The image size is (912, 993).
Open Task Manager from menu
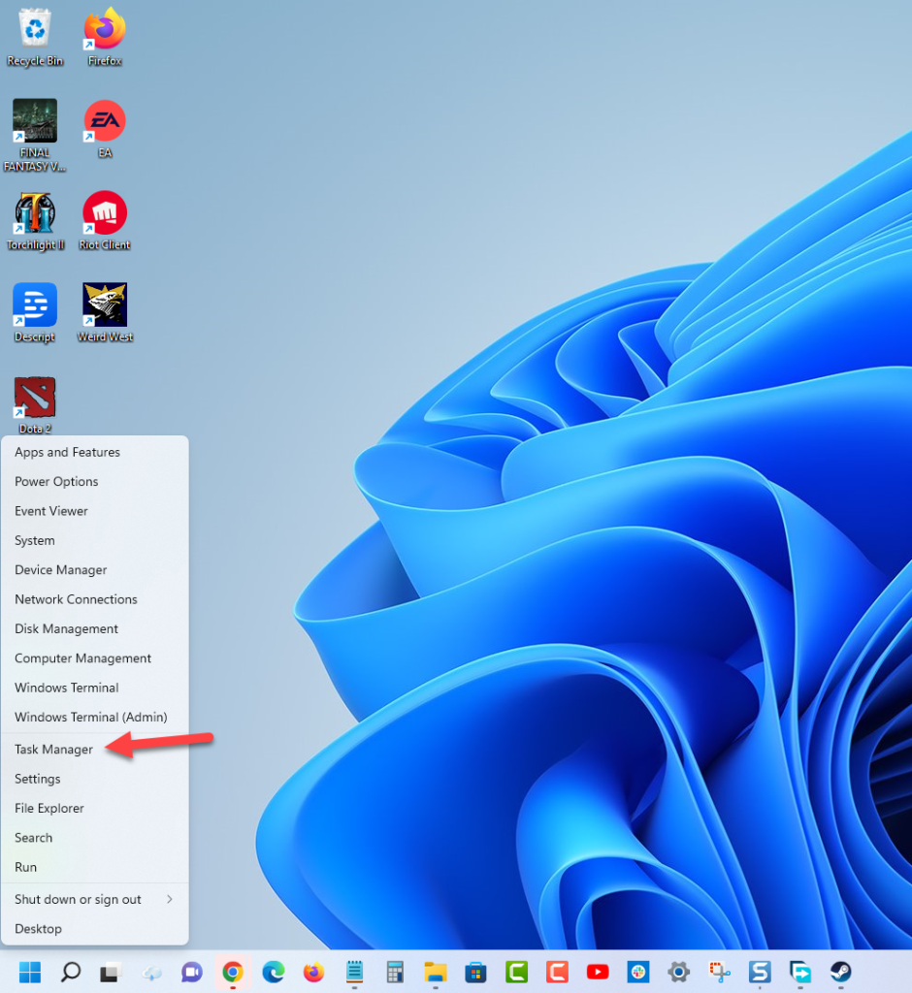pos(95,750)
